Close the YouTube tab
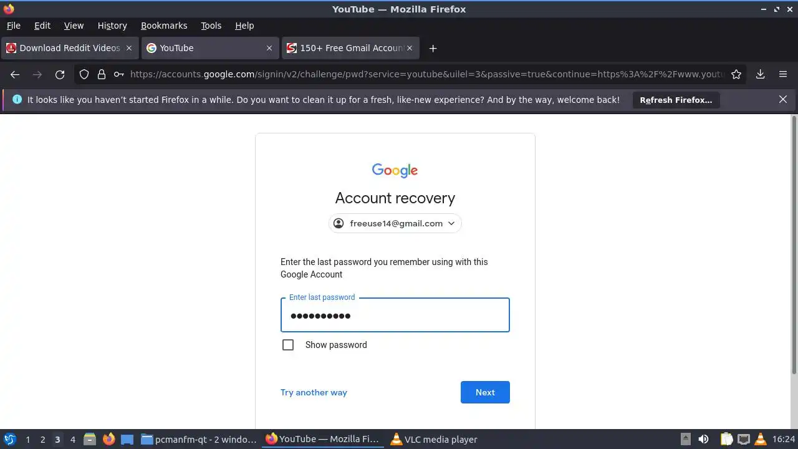 point(269,48)
